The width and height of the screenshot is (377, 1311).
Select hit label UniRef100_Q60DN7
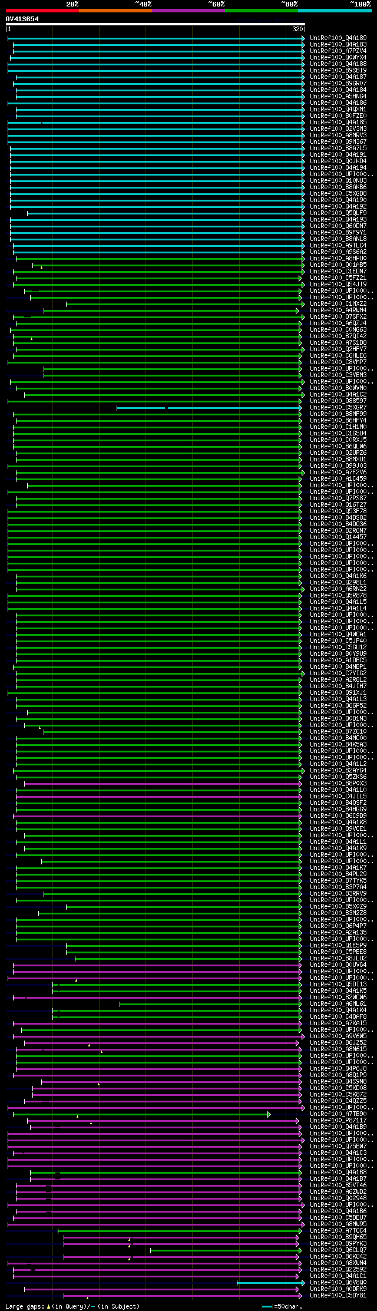338,226
